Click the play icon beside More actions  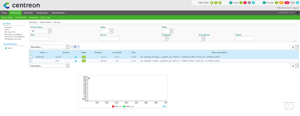point(75,47)
